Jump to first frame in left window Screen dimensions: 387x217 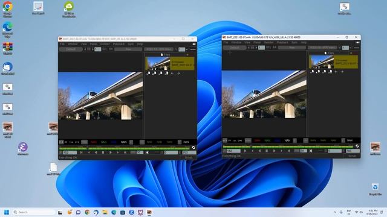[x=82, y=153]
